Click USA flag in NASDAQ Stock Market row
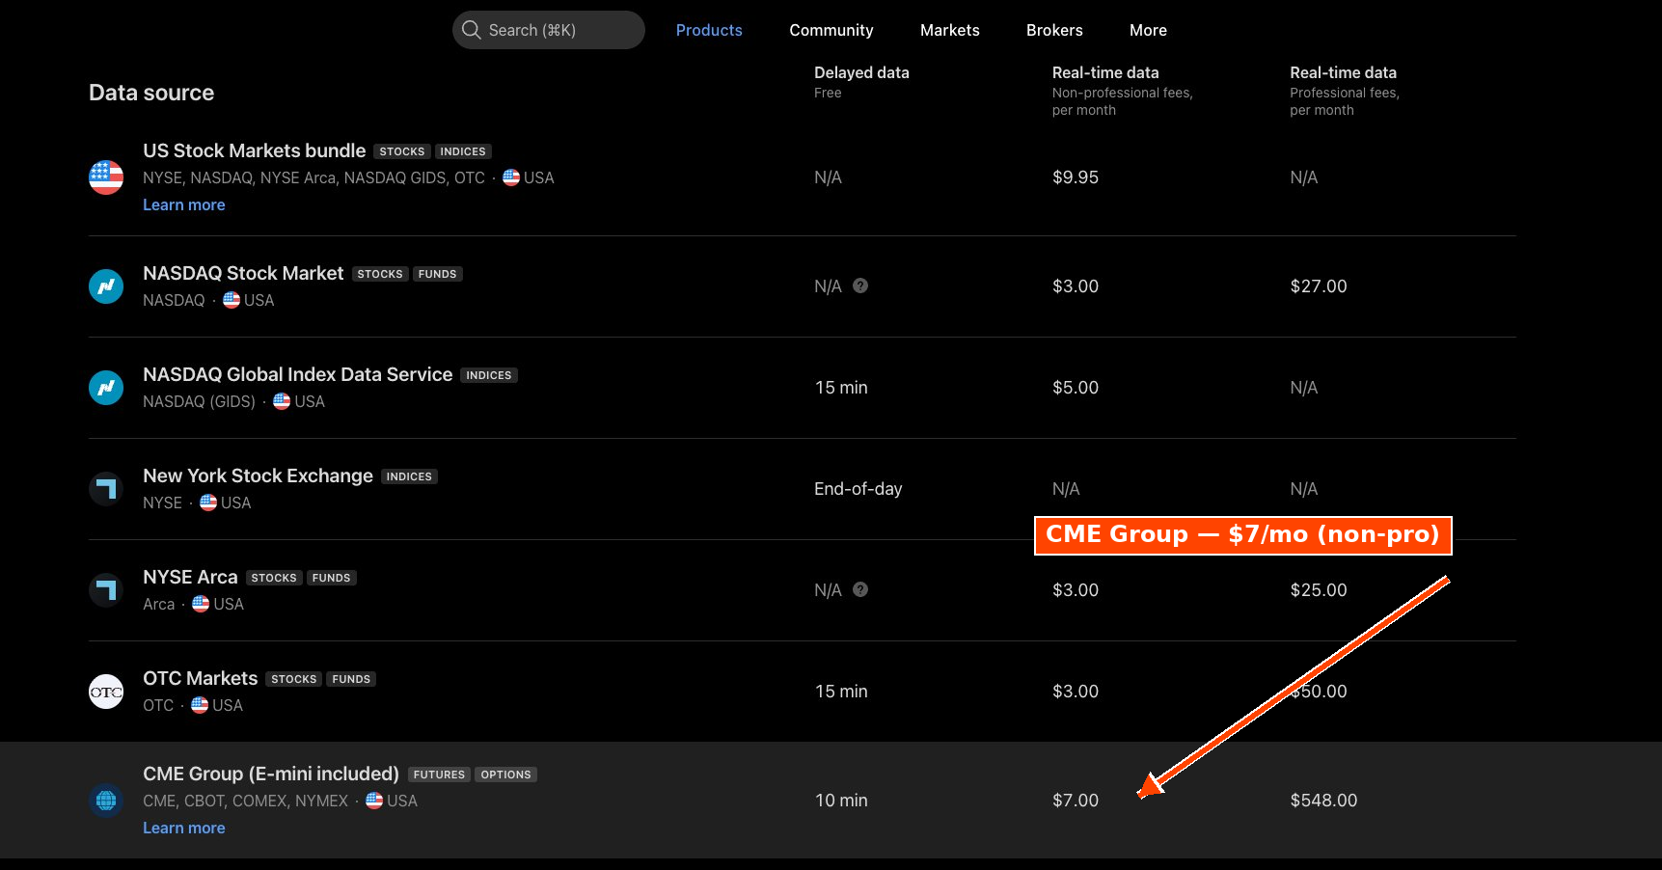The image size is (1662, 870). [232, 300]
